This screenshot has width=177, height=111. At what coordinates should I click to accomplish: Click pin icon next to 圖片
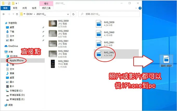click(43, 40)
